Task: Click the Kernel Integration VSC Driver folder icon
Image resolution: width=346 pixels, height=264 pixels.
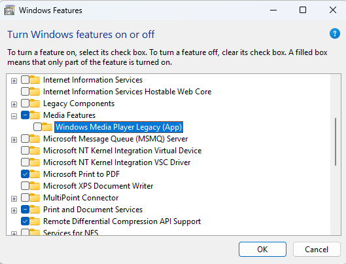Action: click(35, 162)
